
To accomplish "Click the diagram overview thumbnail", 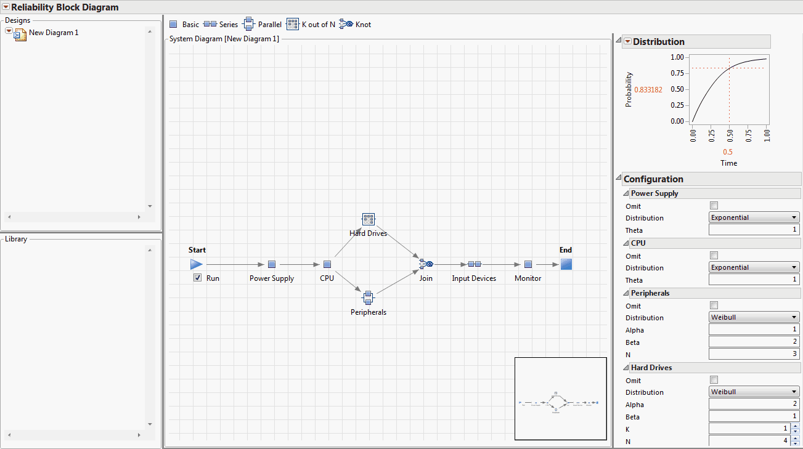I will point(560,398).
